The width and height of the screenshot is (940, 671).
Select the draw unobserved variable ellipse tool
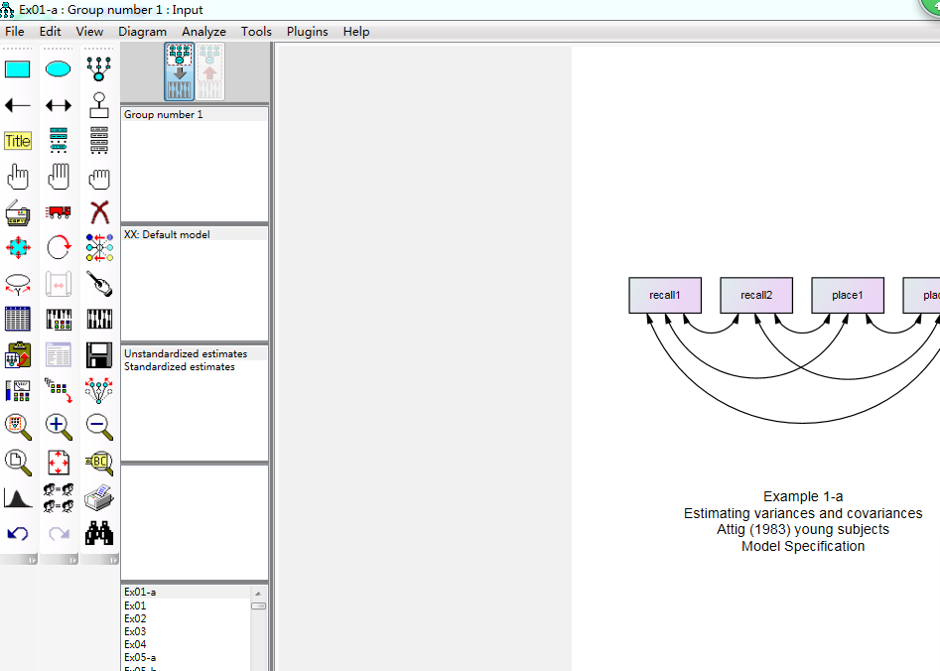tap(59, 69)
